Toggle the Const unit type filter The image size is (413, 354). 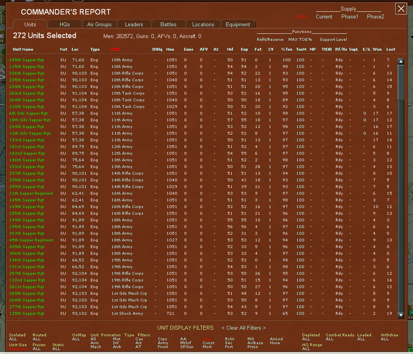pyautogui.click(x=208, y=343)
